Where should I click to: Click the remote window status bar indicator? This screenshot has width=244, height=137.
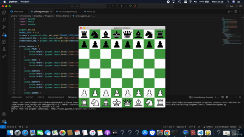pyautogui.click(x=3, y=127)
